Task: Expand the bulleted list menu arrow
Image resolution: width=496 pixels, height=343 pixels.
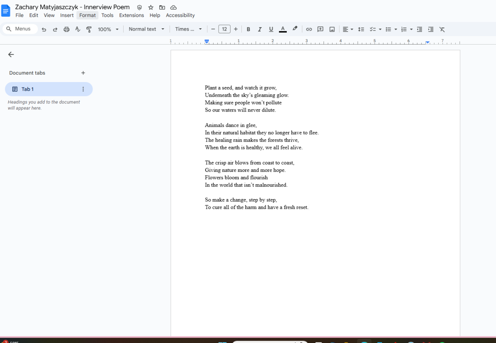Action: (396, 29)
